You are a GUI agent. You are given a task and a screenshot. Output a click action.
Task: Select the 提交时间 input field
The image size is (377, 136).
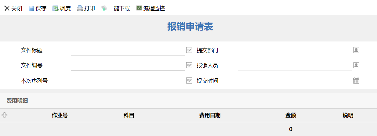pos(295,81)
